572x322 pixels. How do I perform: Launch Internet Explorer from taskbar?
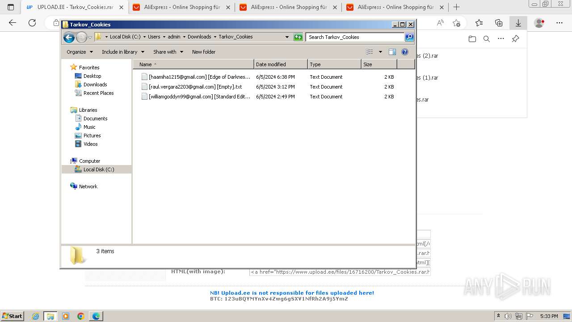pos(36,316)
